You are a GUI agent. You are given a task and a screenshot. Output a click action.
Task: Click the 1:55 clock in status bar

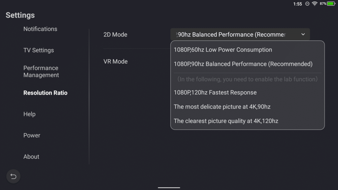[x=297, y=4]
